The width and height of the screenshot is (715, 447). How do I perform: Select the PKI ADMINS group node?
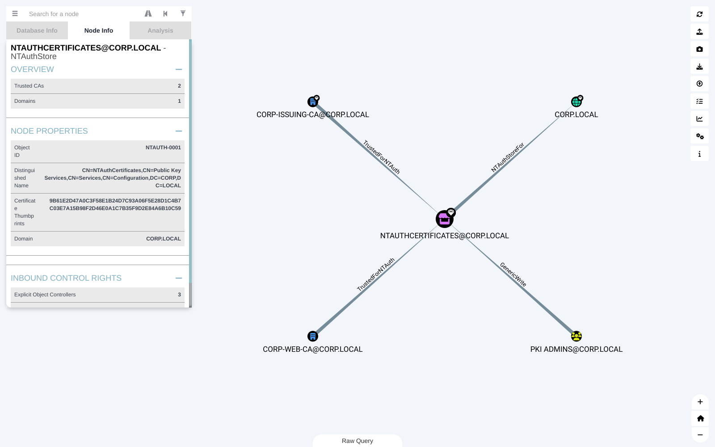point(576,336)
